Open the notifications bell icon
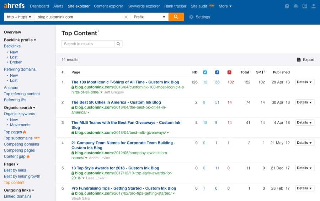Screen dimensions: 320x201 tap(296, 6)
